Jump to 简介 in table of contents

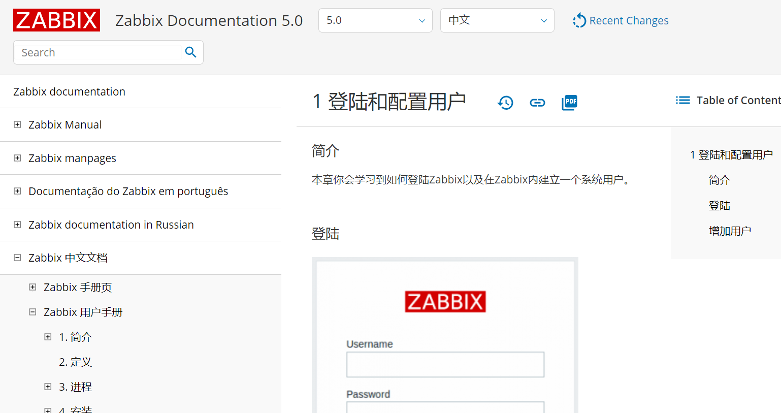719,180
